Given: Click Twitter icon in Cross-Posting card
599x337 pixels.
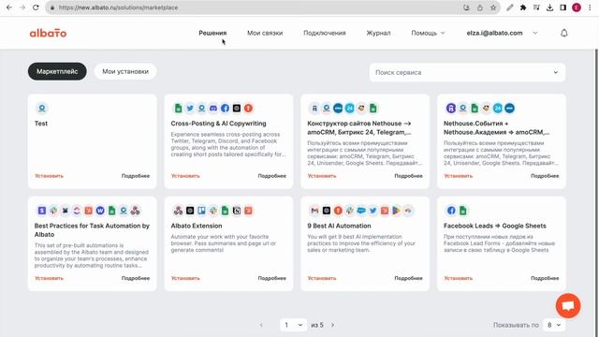Looking at the screenshot, I should click(x=190, y=109).
